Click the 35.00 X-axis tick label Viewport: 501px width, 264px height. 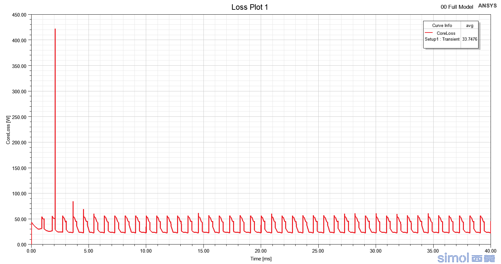433,251
